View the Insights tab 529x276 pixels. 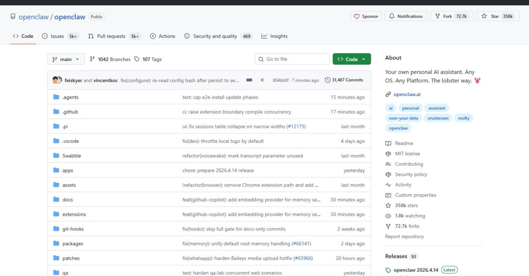point(274,36)
